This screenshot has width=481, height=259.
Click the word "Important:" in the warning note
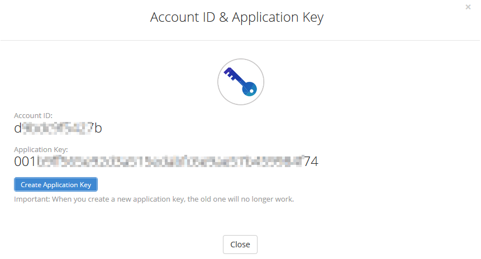[x=32, y=199]
